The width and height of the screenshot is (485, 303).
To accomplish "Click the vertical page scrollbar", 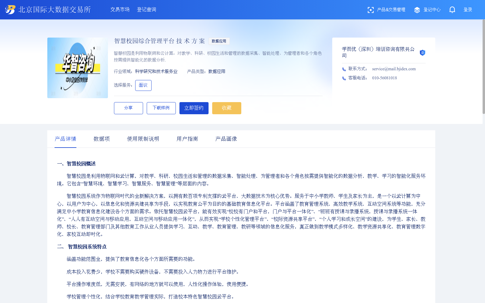I will click(483, 67).
